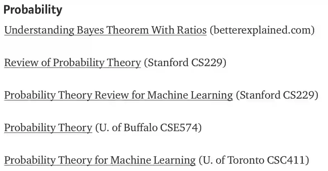Click Machine Learning in the Toronto course link
Image resolution: width=328 pixels, height=171 pixels.
[x=153, y=160]
